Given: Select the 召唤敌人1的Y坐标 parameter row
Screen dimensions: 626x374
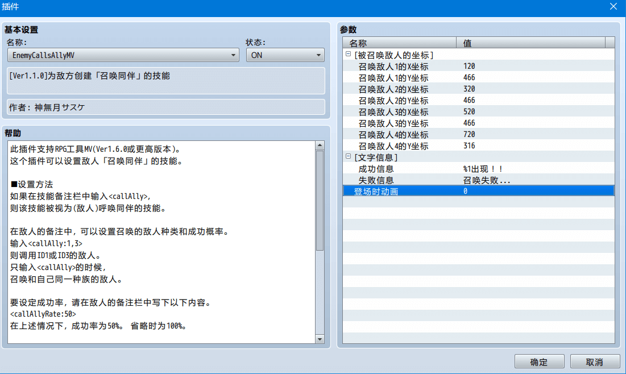Looking at the screenshot, I should 478,77.
